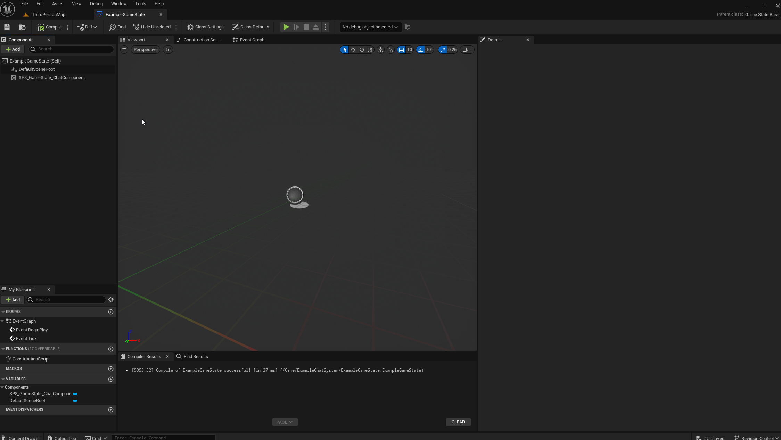Image resolution: width=781 pixels, height=440 pixels.
Task: Open the Tools menu
Action: (x=140, y=4)
